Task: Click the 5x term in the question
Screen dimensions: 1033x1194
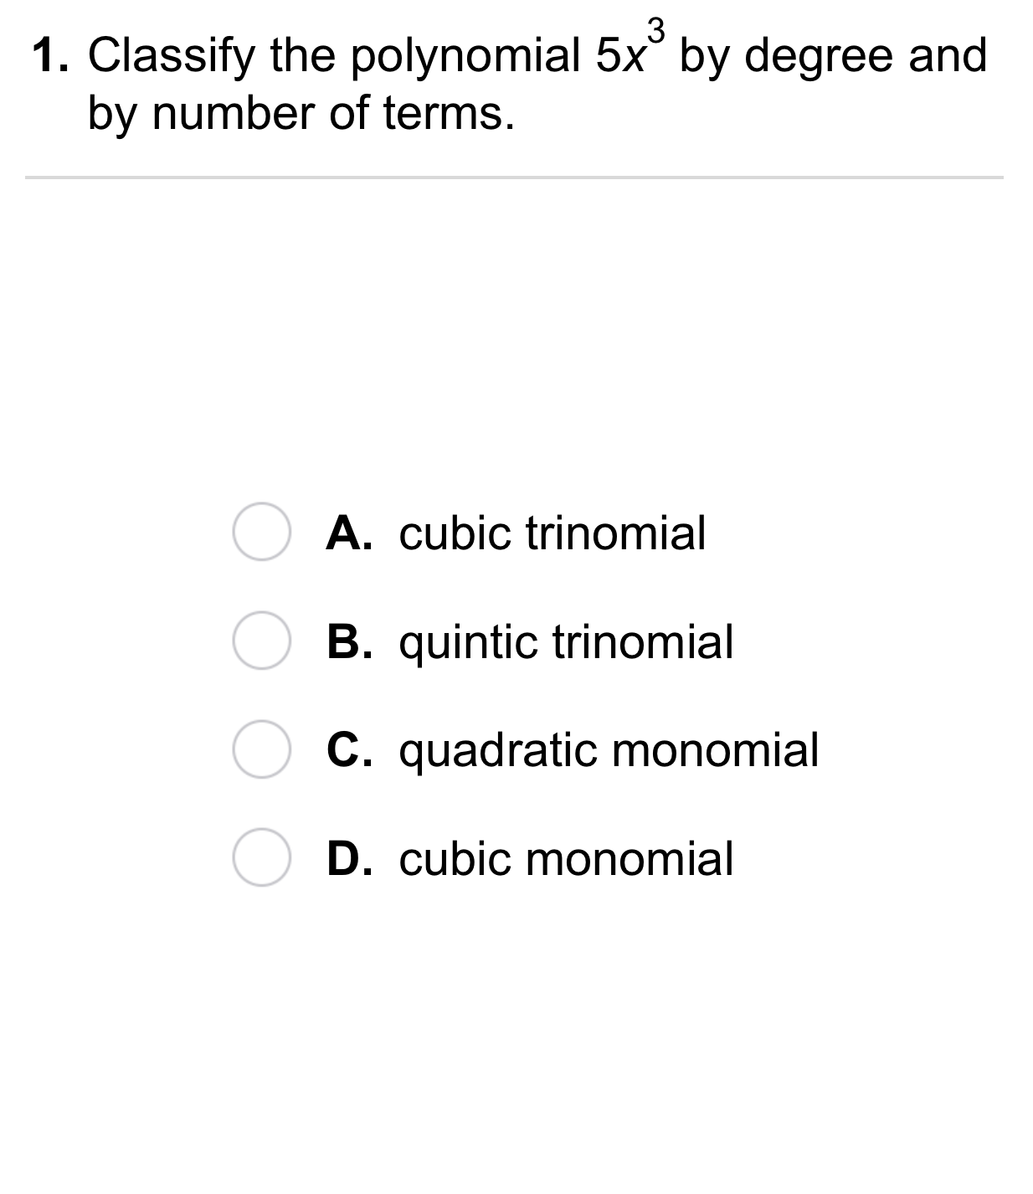Action: coord(619,56)
